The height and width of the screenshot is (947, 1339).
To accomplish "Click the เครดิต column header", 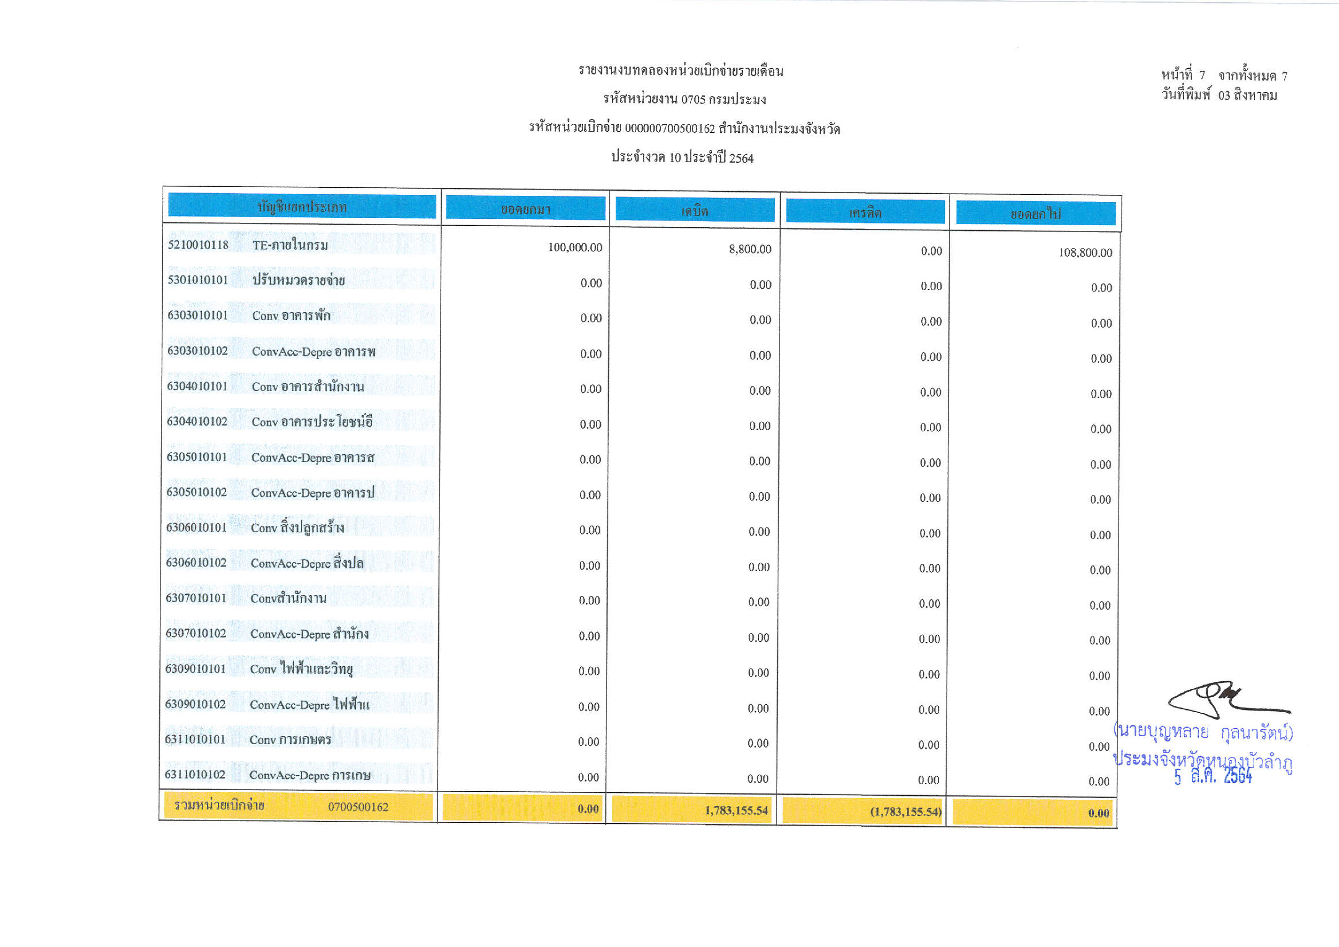I will click(x=865, y=212).
